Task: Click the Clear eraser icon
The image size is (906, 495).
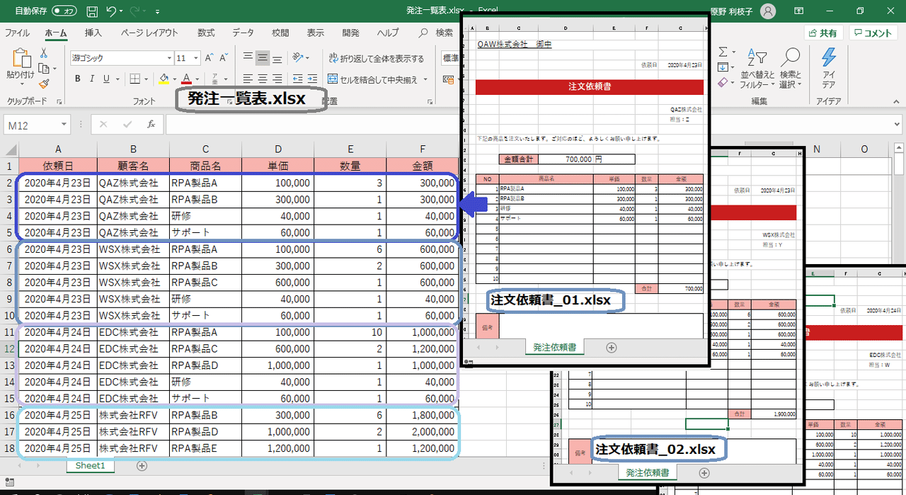Action: (722, 83)
